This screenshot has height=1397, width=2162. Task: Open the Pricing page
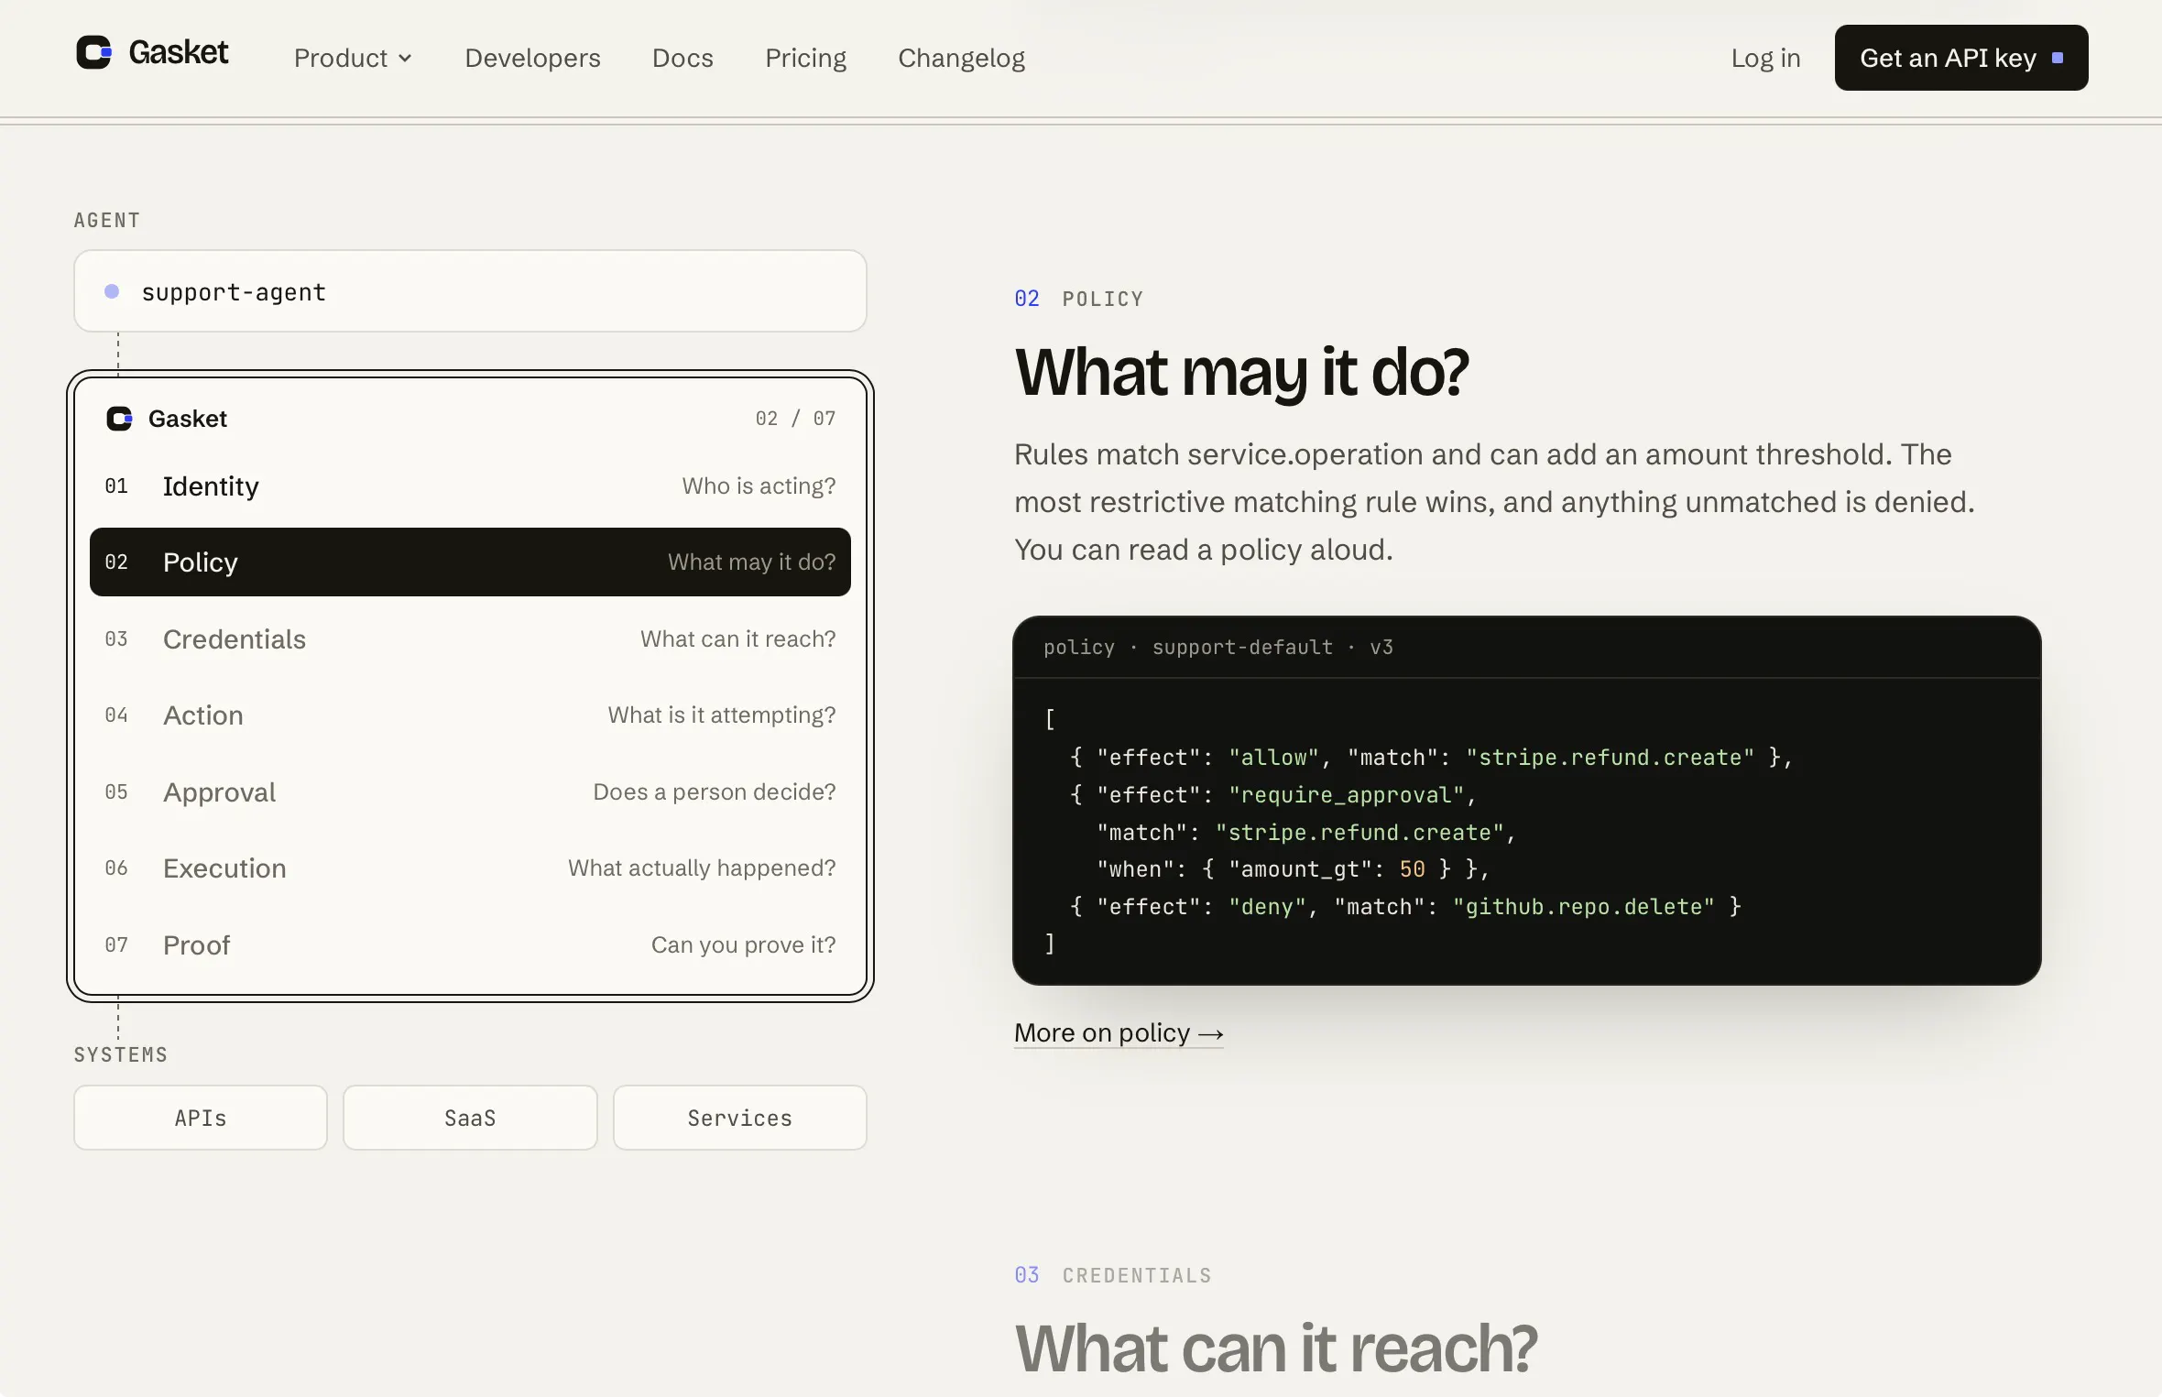805,58
